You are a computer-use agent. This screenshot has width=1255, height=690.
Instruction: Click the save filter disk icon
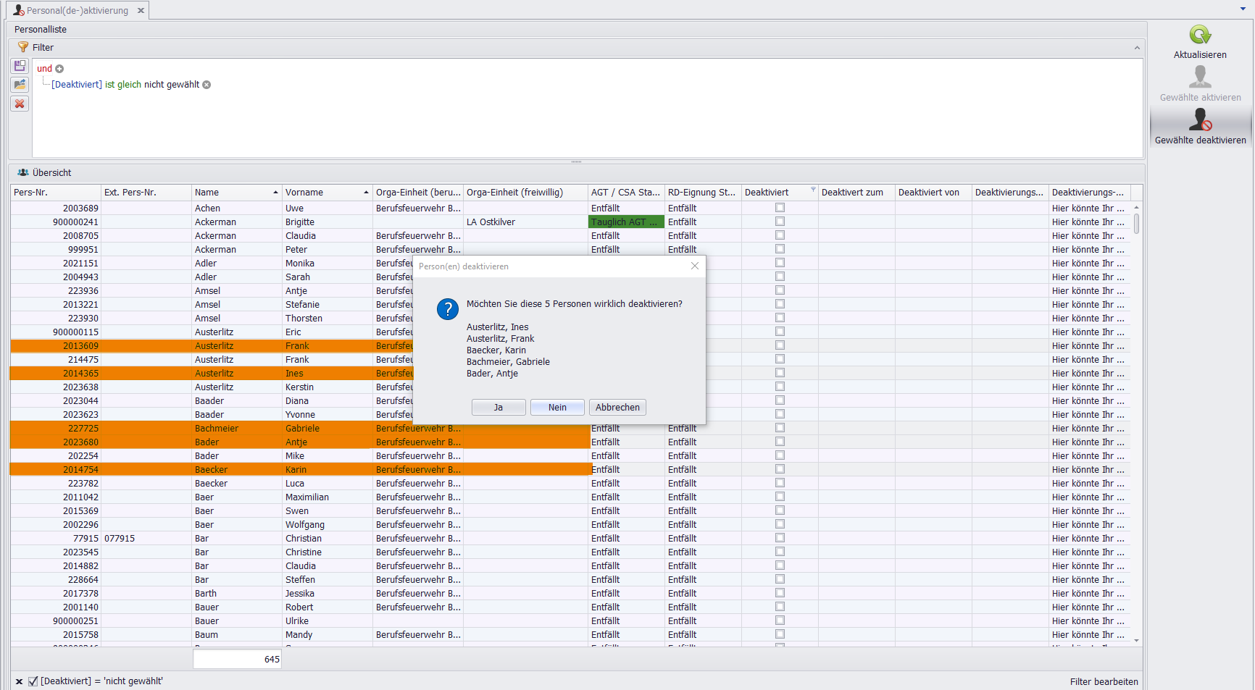coord(20,66)
